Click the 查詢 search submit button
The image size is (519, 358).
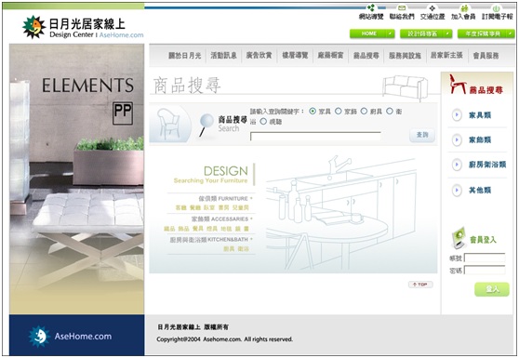(422, 135)
